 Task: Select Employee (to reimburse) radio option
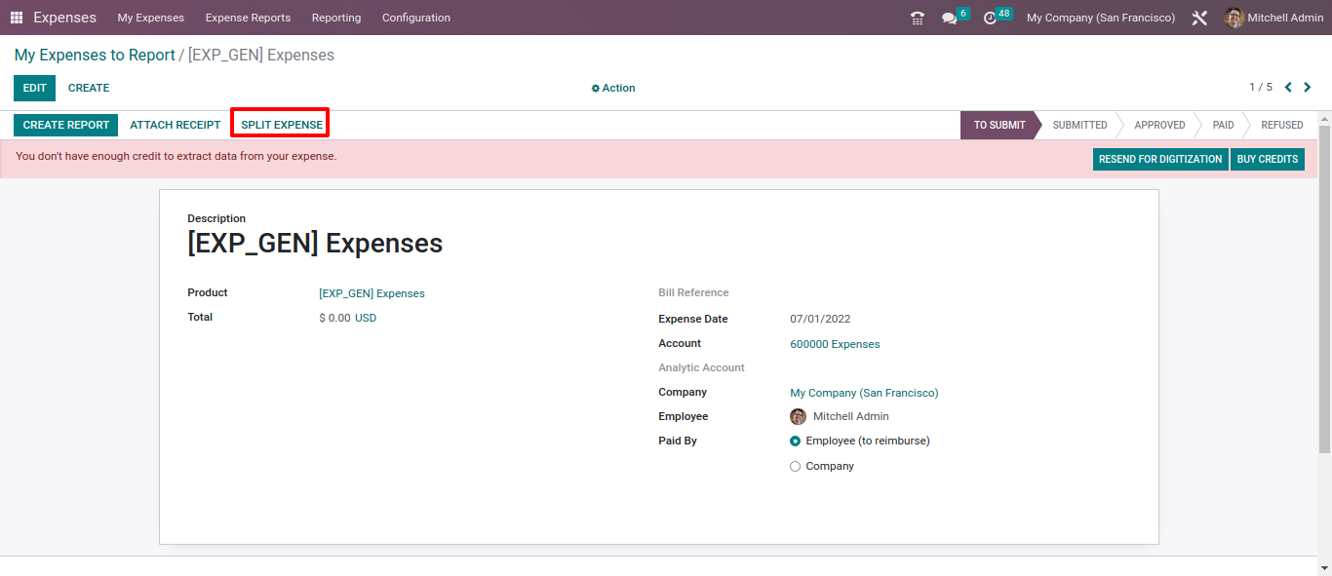[795, 442]
